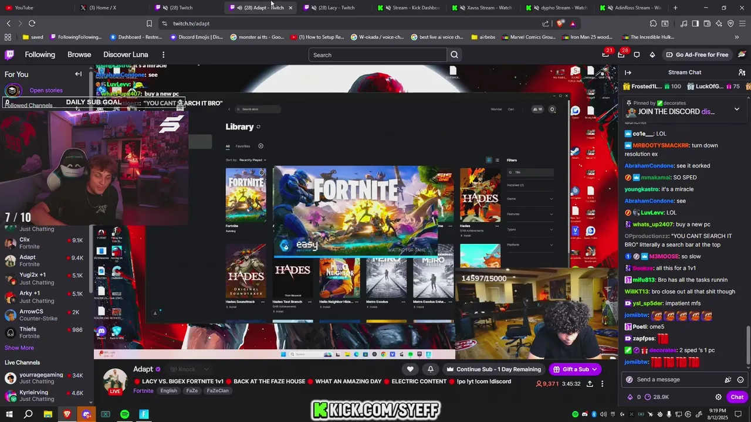Open the chat community users icon
This screenshot has height=422, width=751.
coord(742,72)
